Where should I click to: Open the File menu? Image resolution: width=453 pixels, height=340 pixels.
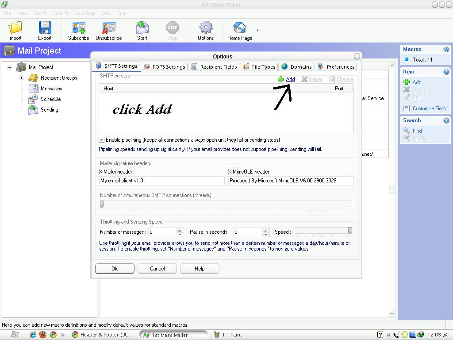point(7,13)
